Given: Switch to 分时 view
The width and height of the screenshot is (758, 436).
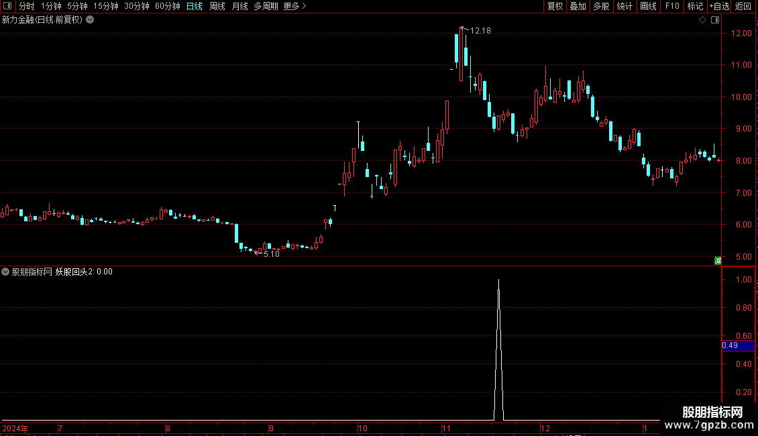Looking at the screenshot, I should [27, 6].
